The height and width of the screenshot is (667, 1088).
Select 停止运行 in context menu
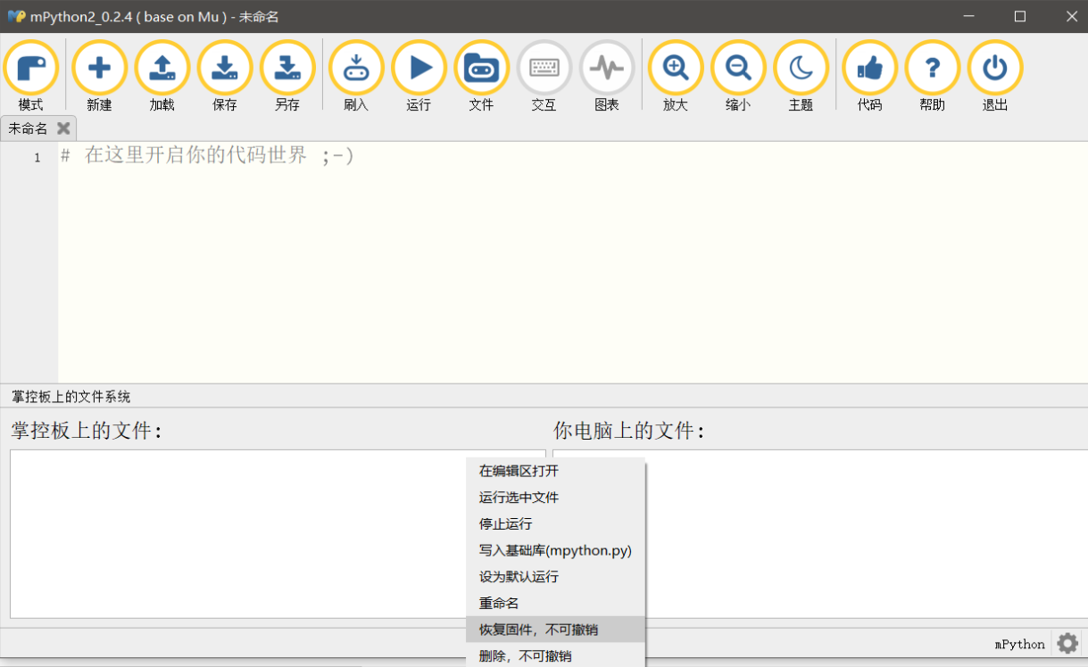(555, 523)
